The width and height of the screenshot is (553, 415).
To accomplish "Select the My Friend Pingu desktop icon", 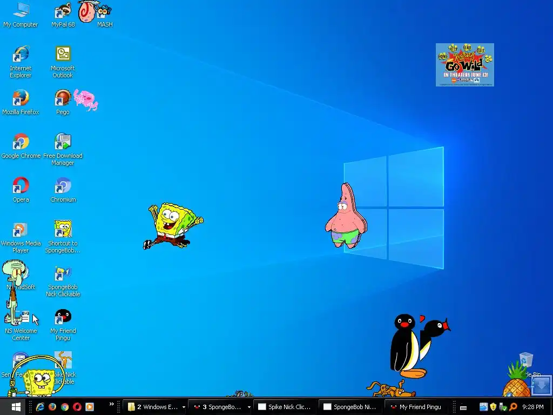I will coord(63,324).
